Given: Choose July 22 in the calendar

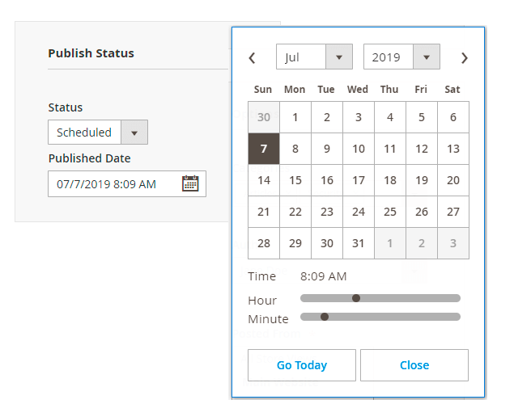Looking at the screenshot, I should (295, 212).
